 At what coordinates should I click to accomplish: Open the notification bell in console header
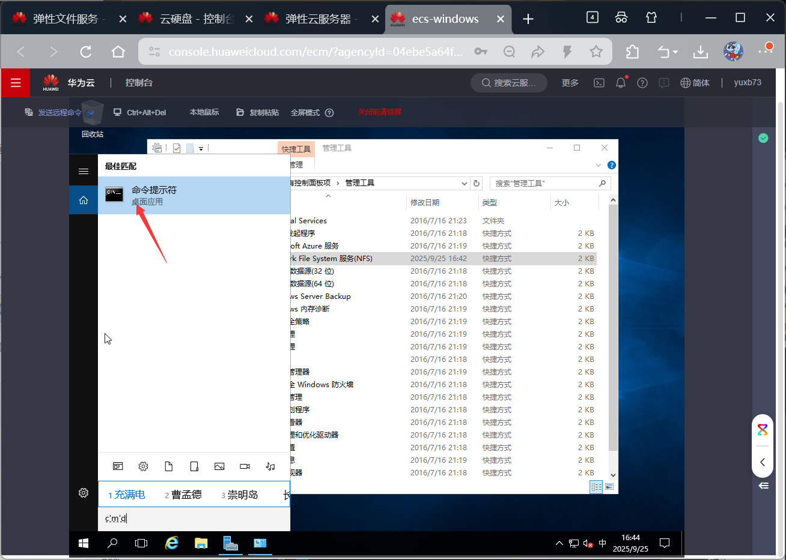[x=621, y=83]
